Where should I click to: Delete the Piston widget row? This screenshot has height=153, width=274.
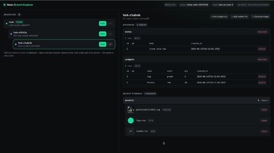(x=262, y=83)
